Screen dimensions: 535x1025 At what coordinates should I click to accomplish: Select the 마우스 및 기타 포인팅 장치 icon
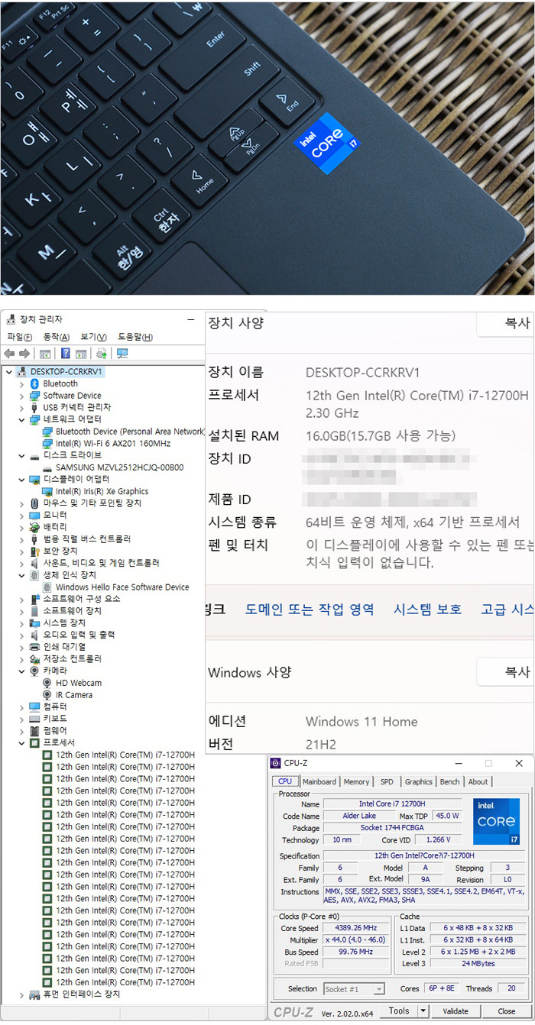coord(34,503)
